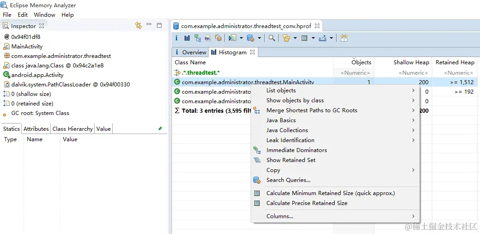
Task: Close the threadtest_conv.hprof editor tab
Action: [317, 26]
